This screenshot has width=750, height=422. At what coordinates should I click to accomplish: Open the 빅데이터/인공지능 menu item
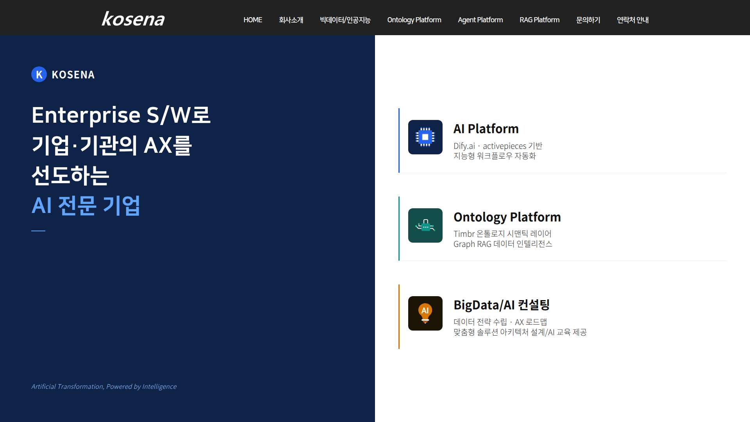tap(345, 20)
